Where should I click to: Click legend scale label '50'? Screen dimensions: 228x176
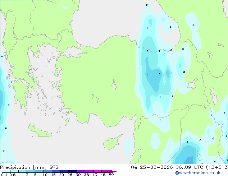point(111,175)
